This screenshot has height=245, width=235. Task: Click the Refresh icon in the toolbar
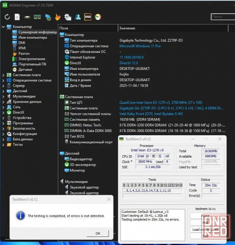click(x=7, y=17)
